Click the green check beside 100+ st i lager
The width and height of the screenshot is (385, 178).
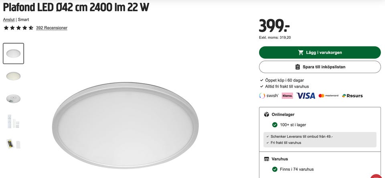[x=275, y=125]
